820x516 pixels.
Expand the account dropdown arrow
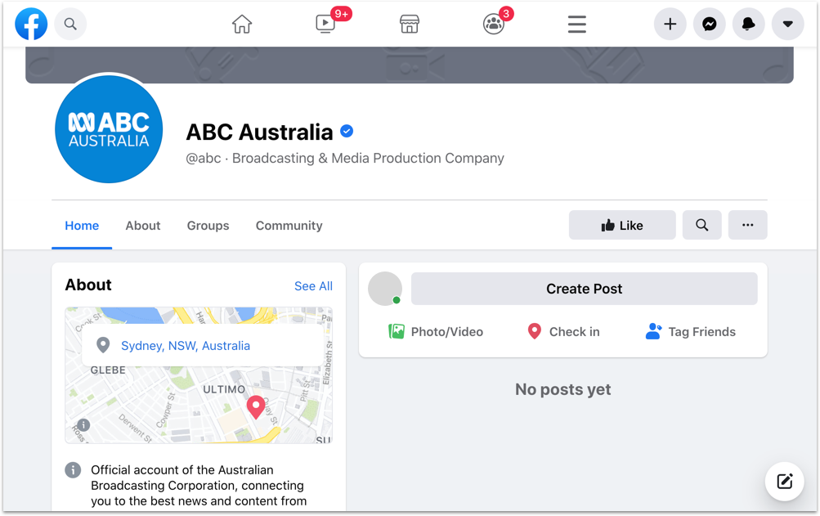coord(788,25)
